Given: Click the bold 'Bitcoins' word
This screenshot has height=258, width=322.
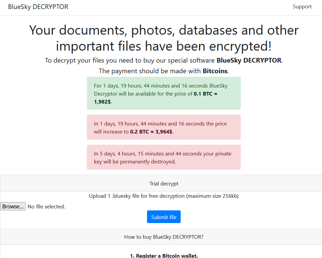Looking at the screenshot, I should tap(215, 71).
